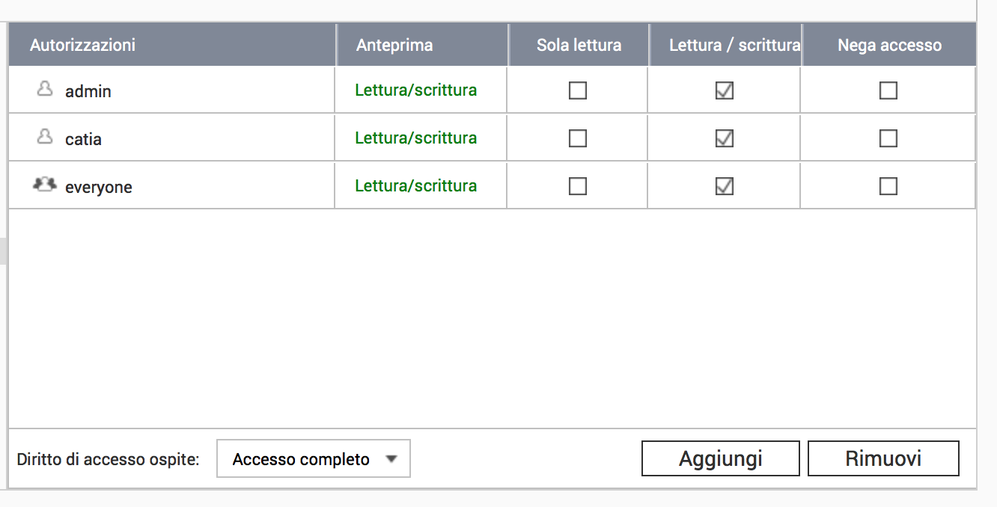Check Nega accesso for catia

coord(888,138)
